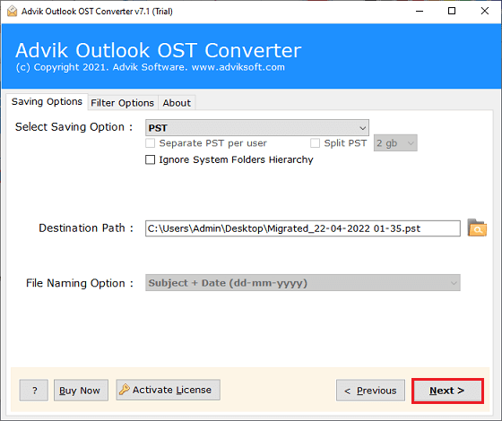This screenshot has height=421, width=502.
Task: Toggle the Split PST checkbox
Action: pyautogui.click(x=315, y=143)
